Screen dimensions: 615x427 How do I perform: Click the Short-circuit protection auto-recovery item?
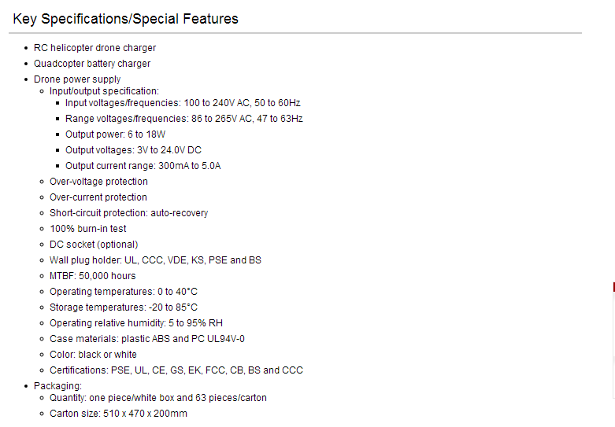128,213
